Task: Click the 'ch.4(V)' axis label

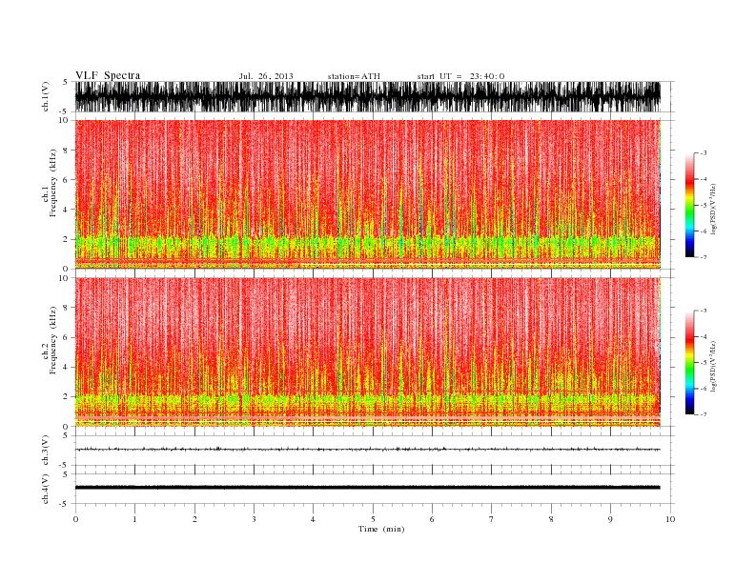Action: tap(46, 489)
